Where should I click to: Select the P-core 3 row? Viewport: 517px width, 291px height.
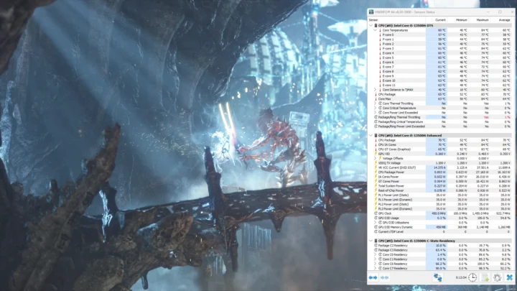point(440,49)
